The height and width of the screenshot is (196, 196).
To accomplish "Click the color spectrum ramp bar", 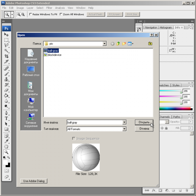I will (176, 108).
